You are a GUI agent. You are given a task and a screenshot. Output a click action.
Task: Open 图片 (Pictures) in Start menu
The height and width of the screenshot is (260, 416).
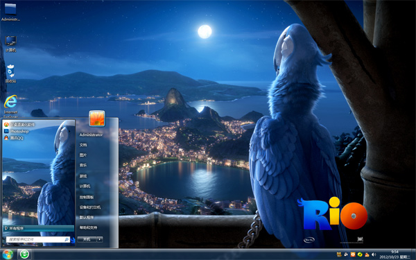tap(83, 155)
